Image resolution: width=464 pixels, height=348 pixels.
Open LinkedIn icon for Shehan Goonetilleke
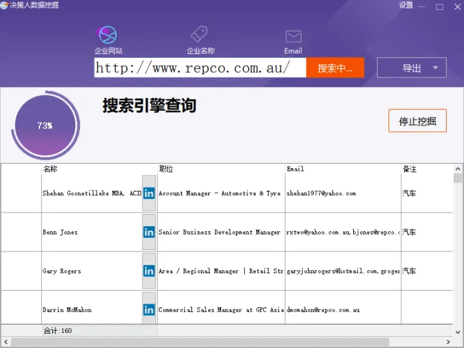point(149,193)
